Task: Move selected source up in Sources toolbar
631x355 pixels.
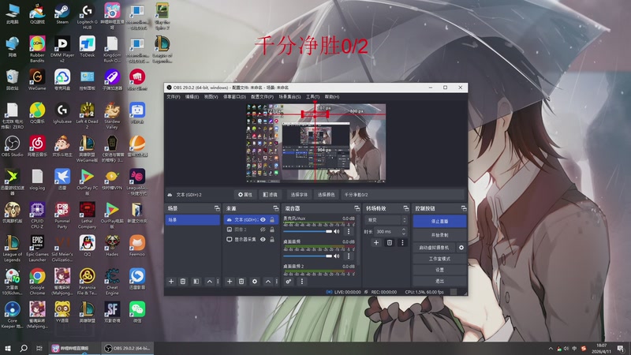Action: (x=267, y=282)
